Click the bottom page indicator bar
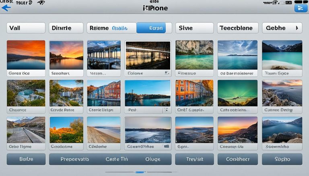Screen dimensions: 309x176 pyautogui.click(x=140, y=172)
